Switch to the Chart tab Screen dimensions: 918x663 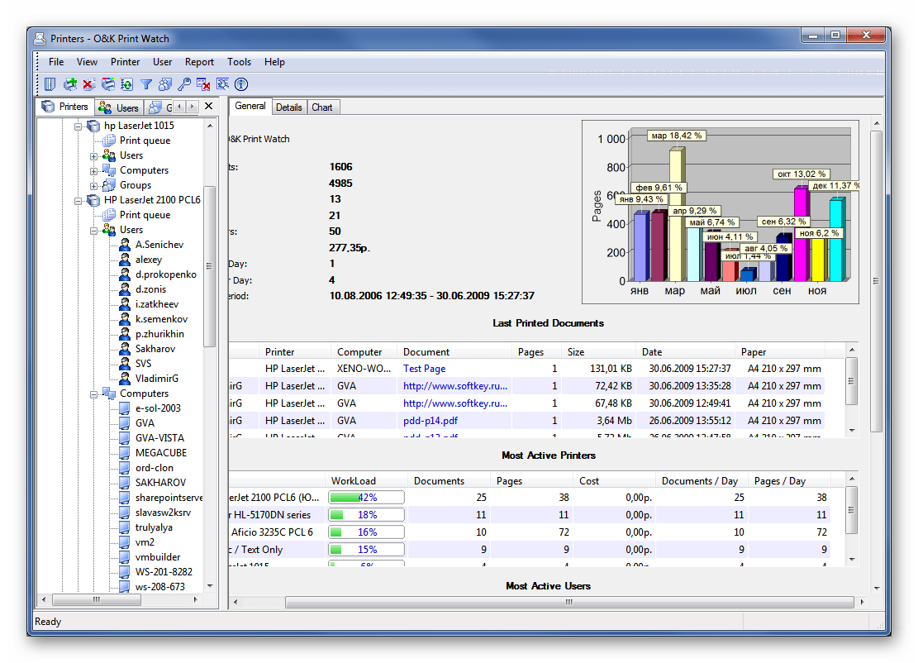point(322,107)
